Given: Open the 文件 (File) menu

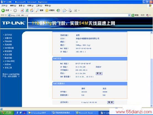Looking at the screenshot, I should click(4, 6).
